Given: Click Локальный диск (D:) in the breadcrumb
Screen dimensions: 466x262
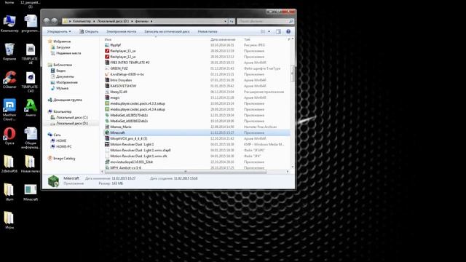Looking at the screenshot, I should [x=113, y=21].
